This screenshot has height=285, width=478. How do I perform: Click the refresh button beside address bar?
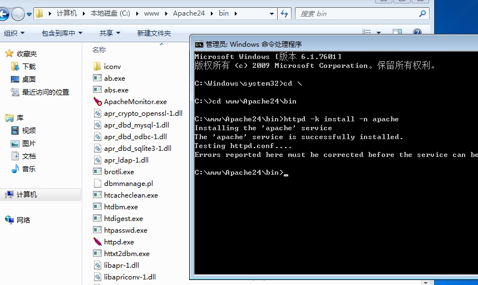pyautogui.click(x=284, y=14)
